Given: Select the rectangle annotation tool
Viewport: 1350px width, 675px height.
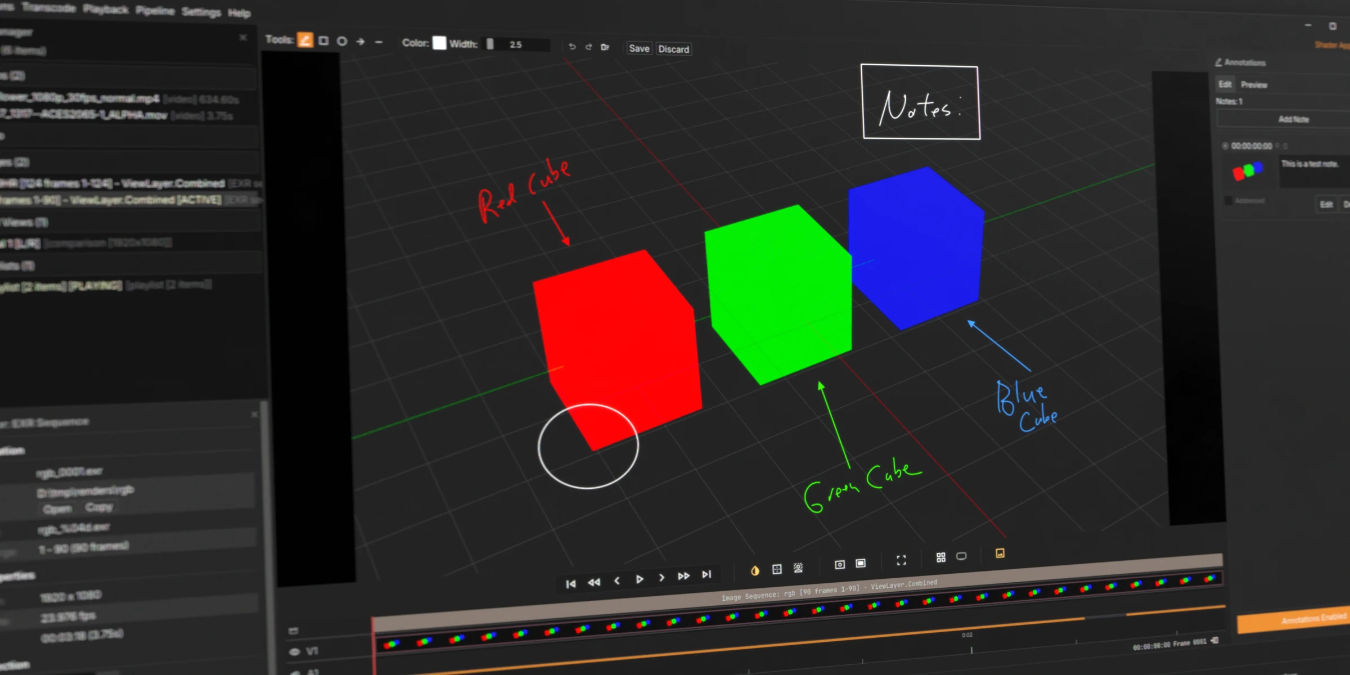Looking at the screenshot, I should 323,41.
